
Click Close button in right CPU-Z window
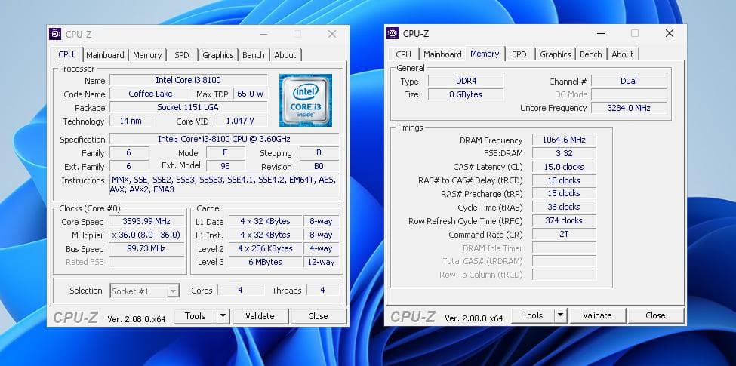656,315
